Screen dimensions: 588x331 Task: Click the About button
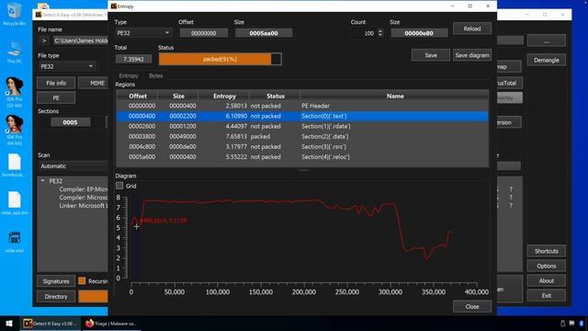coord(547,280)
